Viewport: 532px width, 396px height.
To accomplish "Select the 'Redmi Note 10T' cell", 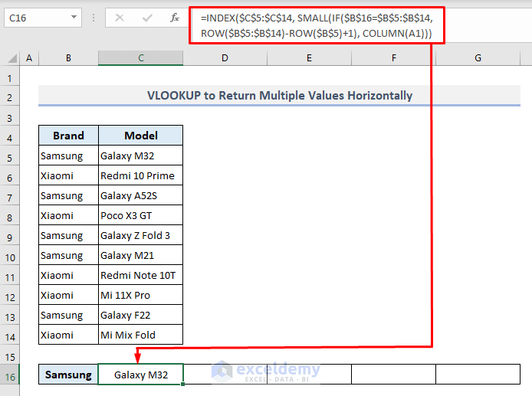I will coord(141,275).
